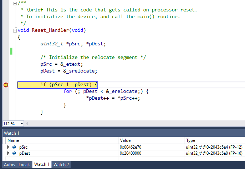
Task: Select the pSrc value 0x00462e70
Action: tap(131, 147)
